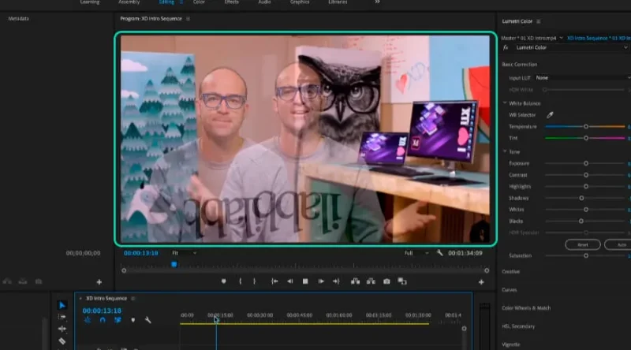The image size is (631, 350).
Task: Open Master 01 XD Intro.mp4 clip dropdown
Action: [561, 38]
